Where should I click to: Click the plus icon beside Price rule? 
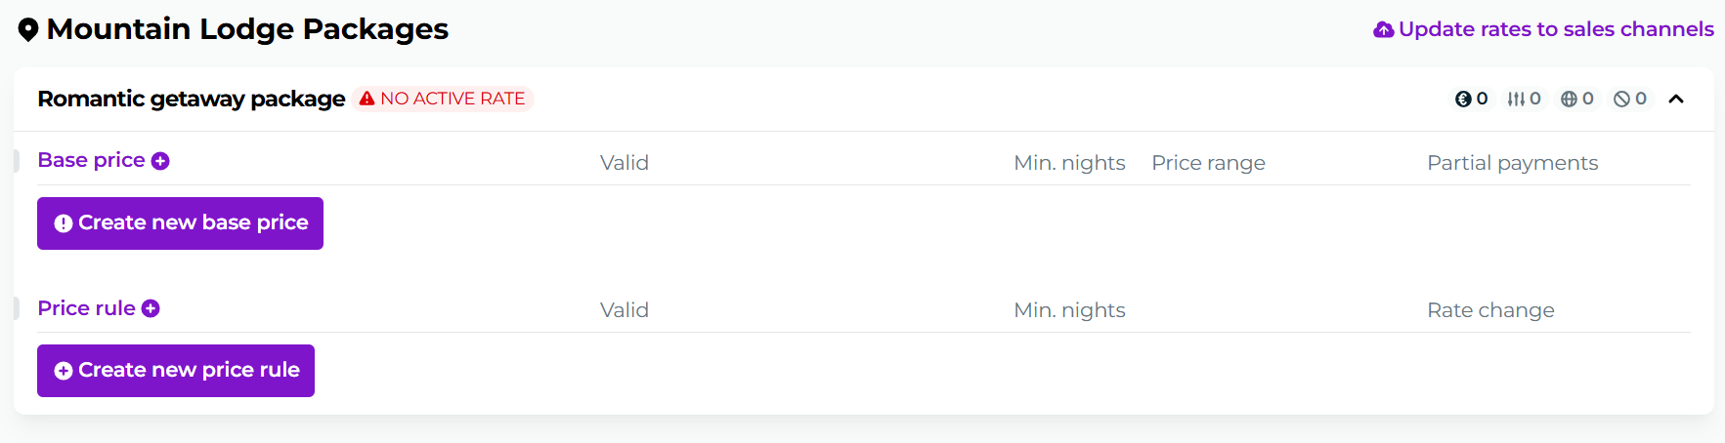(151, 308)
